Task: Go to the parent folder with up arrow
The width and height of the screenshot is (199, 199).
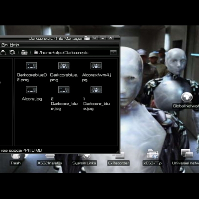Action: (3, 52)
